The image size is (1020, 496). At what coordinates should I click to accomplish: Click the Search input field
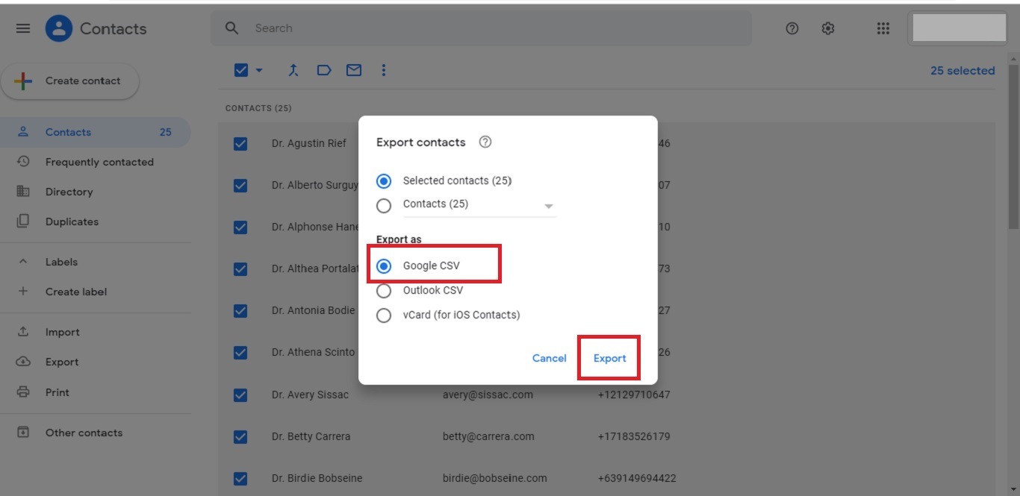[482, 28]
